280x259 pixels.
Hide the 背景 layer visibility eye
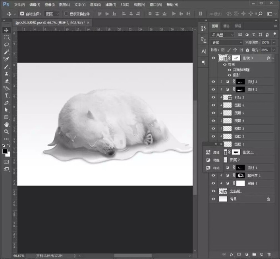point(213,199)
